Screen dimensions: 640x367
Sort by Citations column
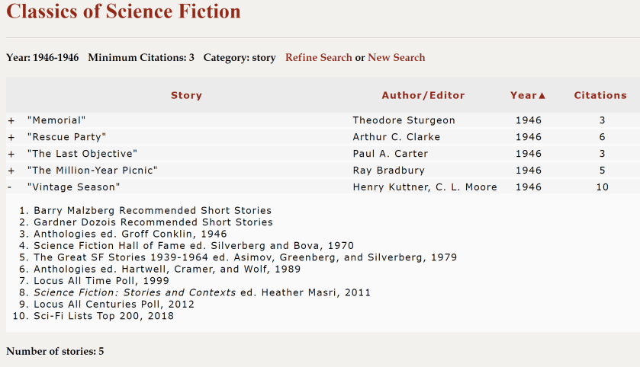click(x=600, y=95)
